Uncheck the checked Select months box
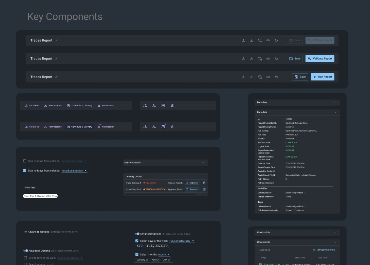The image size is (370, 265). pyautogui.click(x=137, y=255)
